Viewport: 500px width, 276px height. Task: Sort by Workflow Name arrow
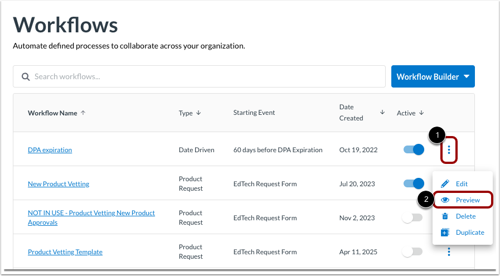(83, 113)
